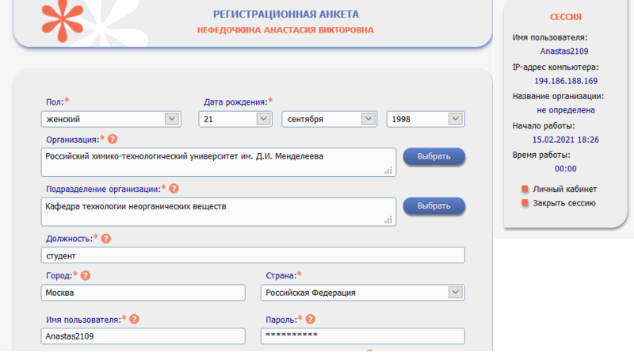Expand the birth day dropdown showing 21
This screenshot has height=353, width=634.
point(235,119)
